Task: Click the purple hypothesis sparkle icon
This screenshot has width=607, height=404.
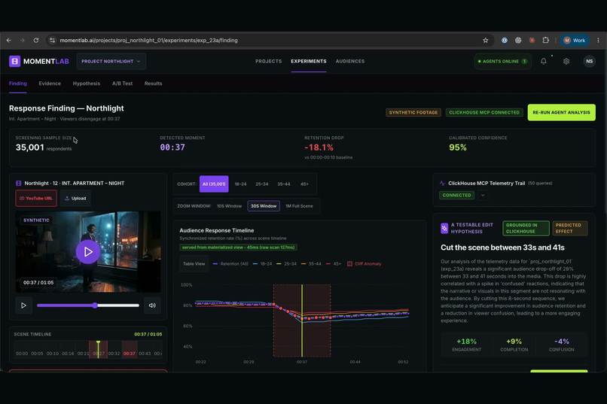Action: coord(444,228)
